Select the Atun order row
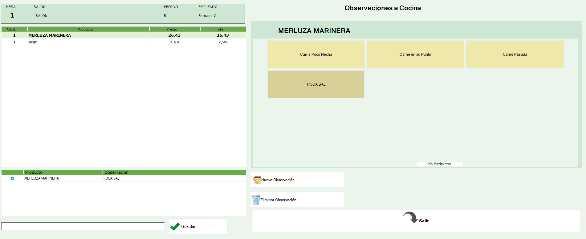 pos(33,42)
